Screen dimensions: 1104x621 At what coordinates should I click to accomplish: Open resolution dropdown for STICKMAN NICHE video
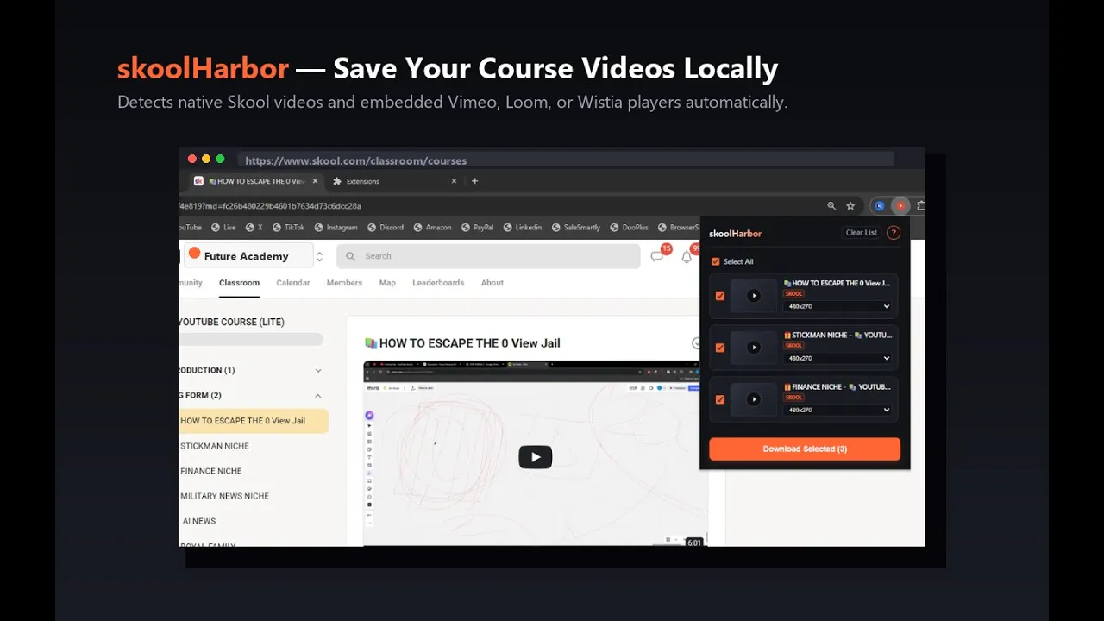[x=837, y=358]
